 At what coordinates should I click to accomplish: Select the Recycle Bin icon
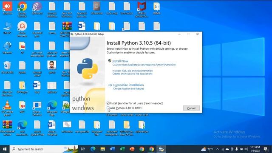tap(7, 68)
